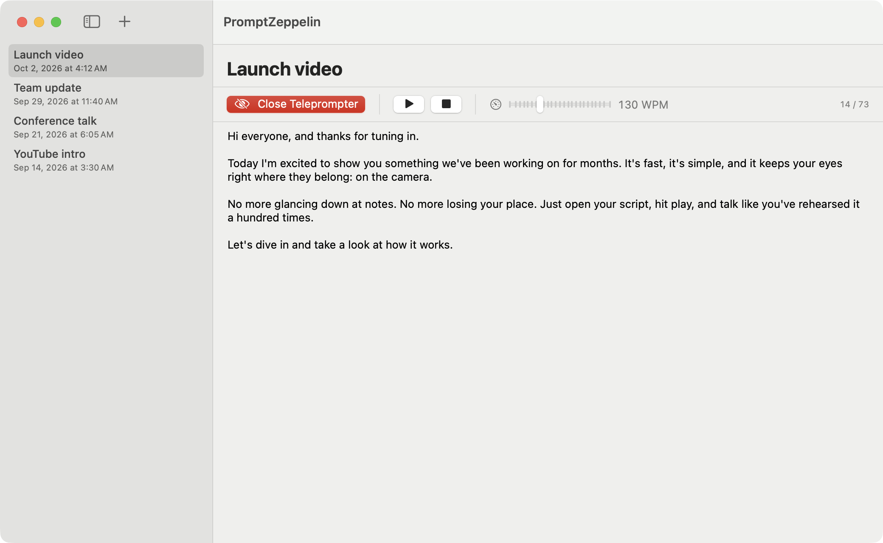Click the red close window button
This screenshot has height=543, width=883.
(x=22, y=22)
